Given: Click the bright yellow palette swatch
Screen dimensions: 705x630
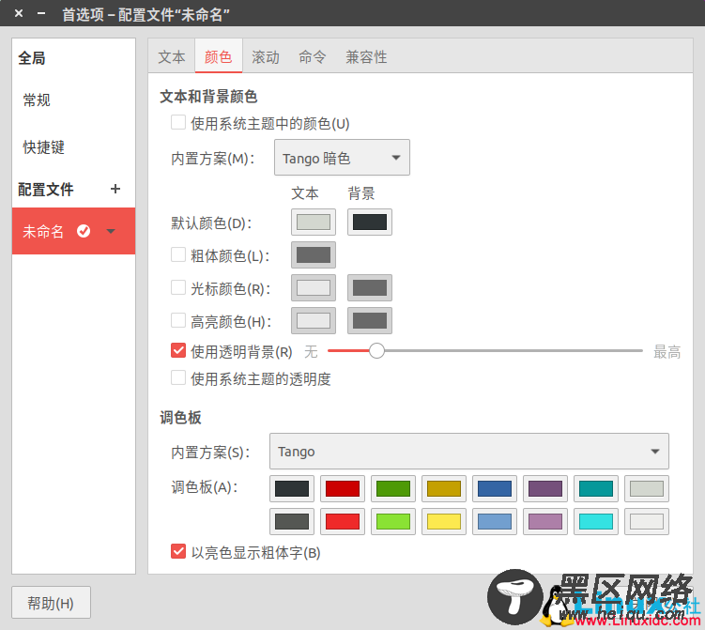Looking at the screenshot, I should pos(444,522).
